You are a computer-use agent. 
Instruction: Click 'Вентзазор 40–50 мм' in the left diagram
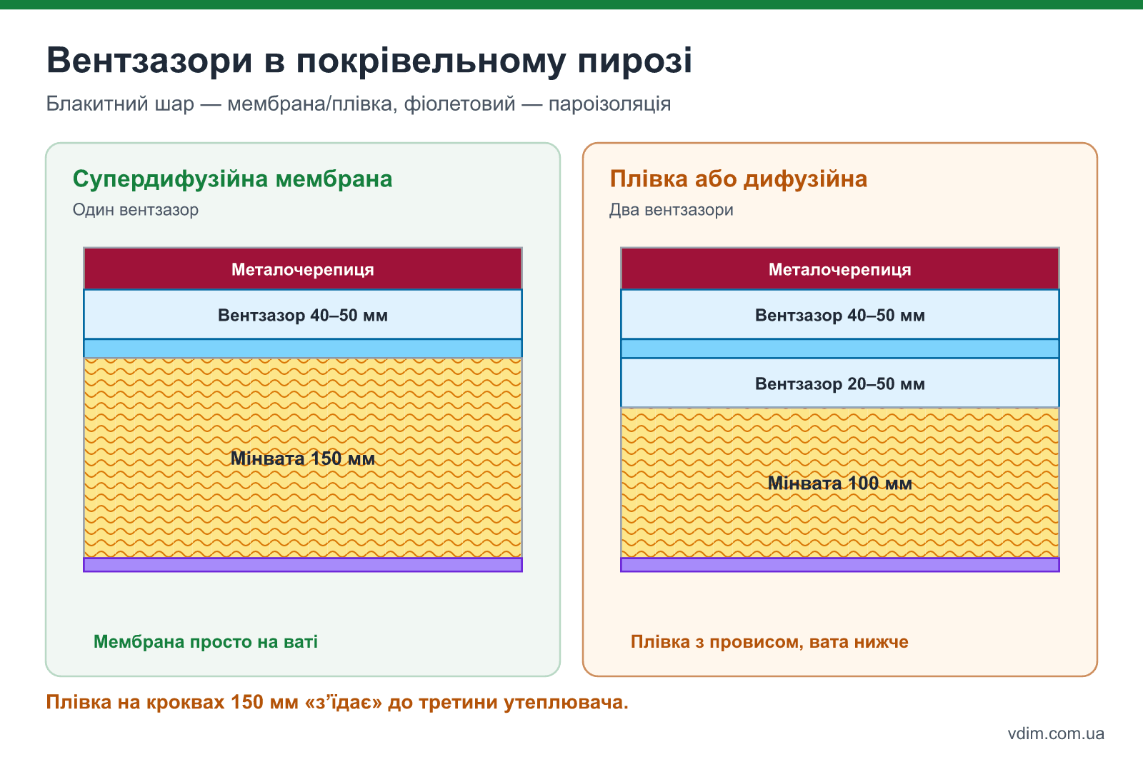pos(303,314)
